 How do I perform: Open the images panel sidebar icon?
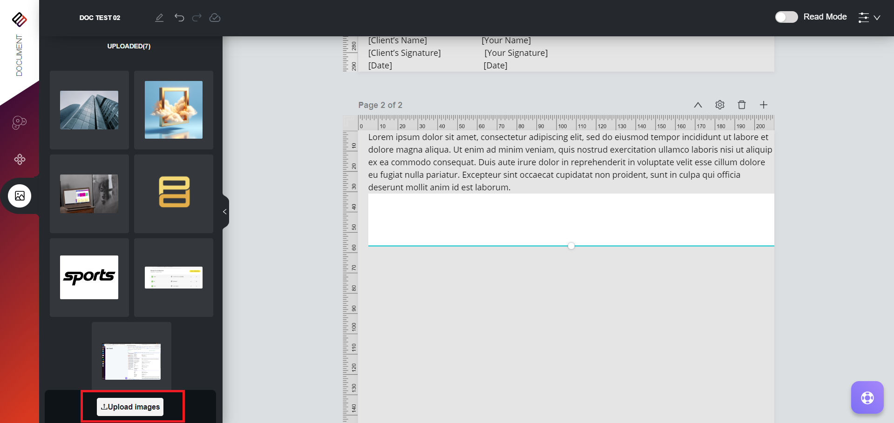(x=20, y=196)
